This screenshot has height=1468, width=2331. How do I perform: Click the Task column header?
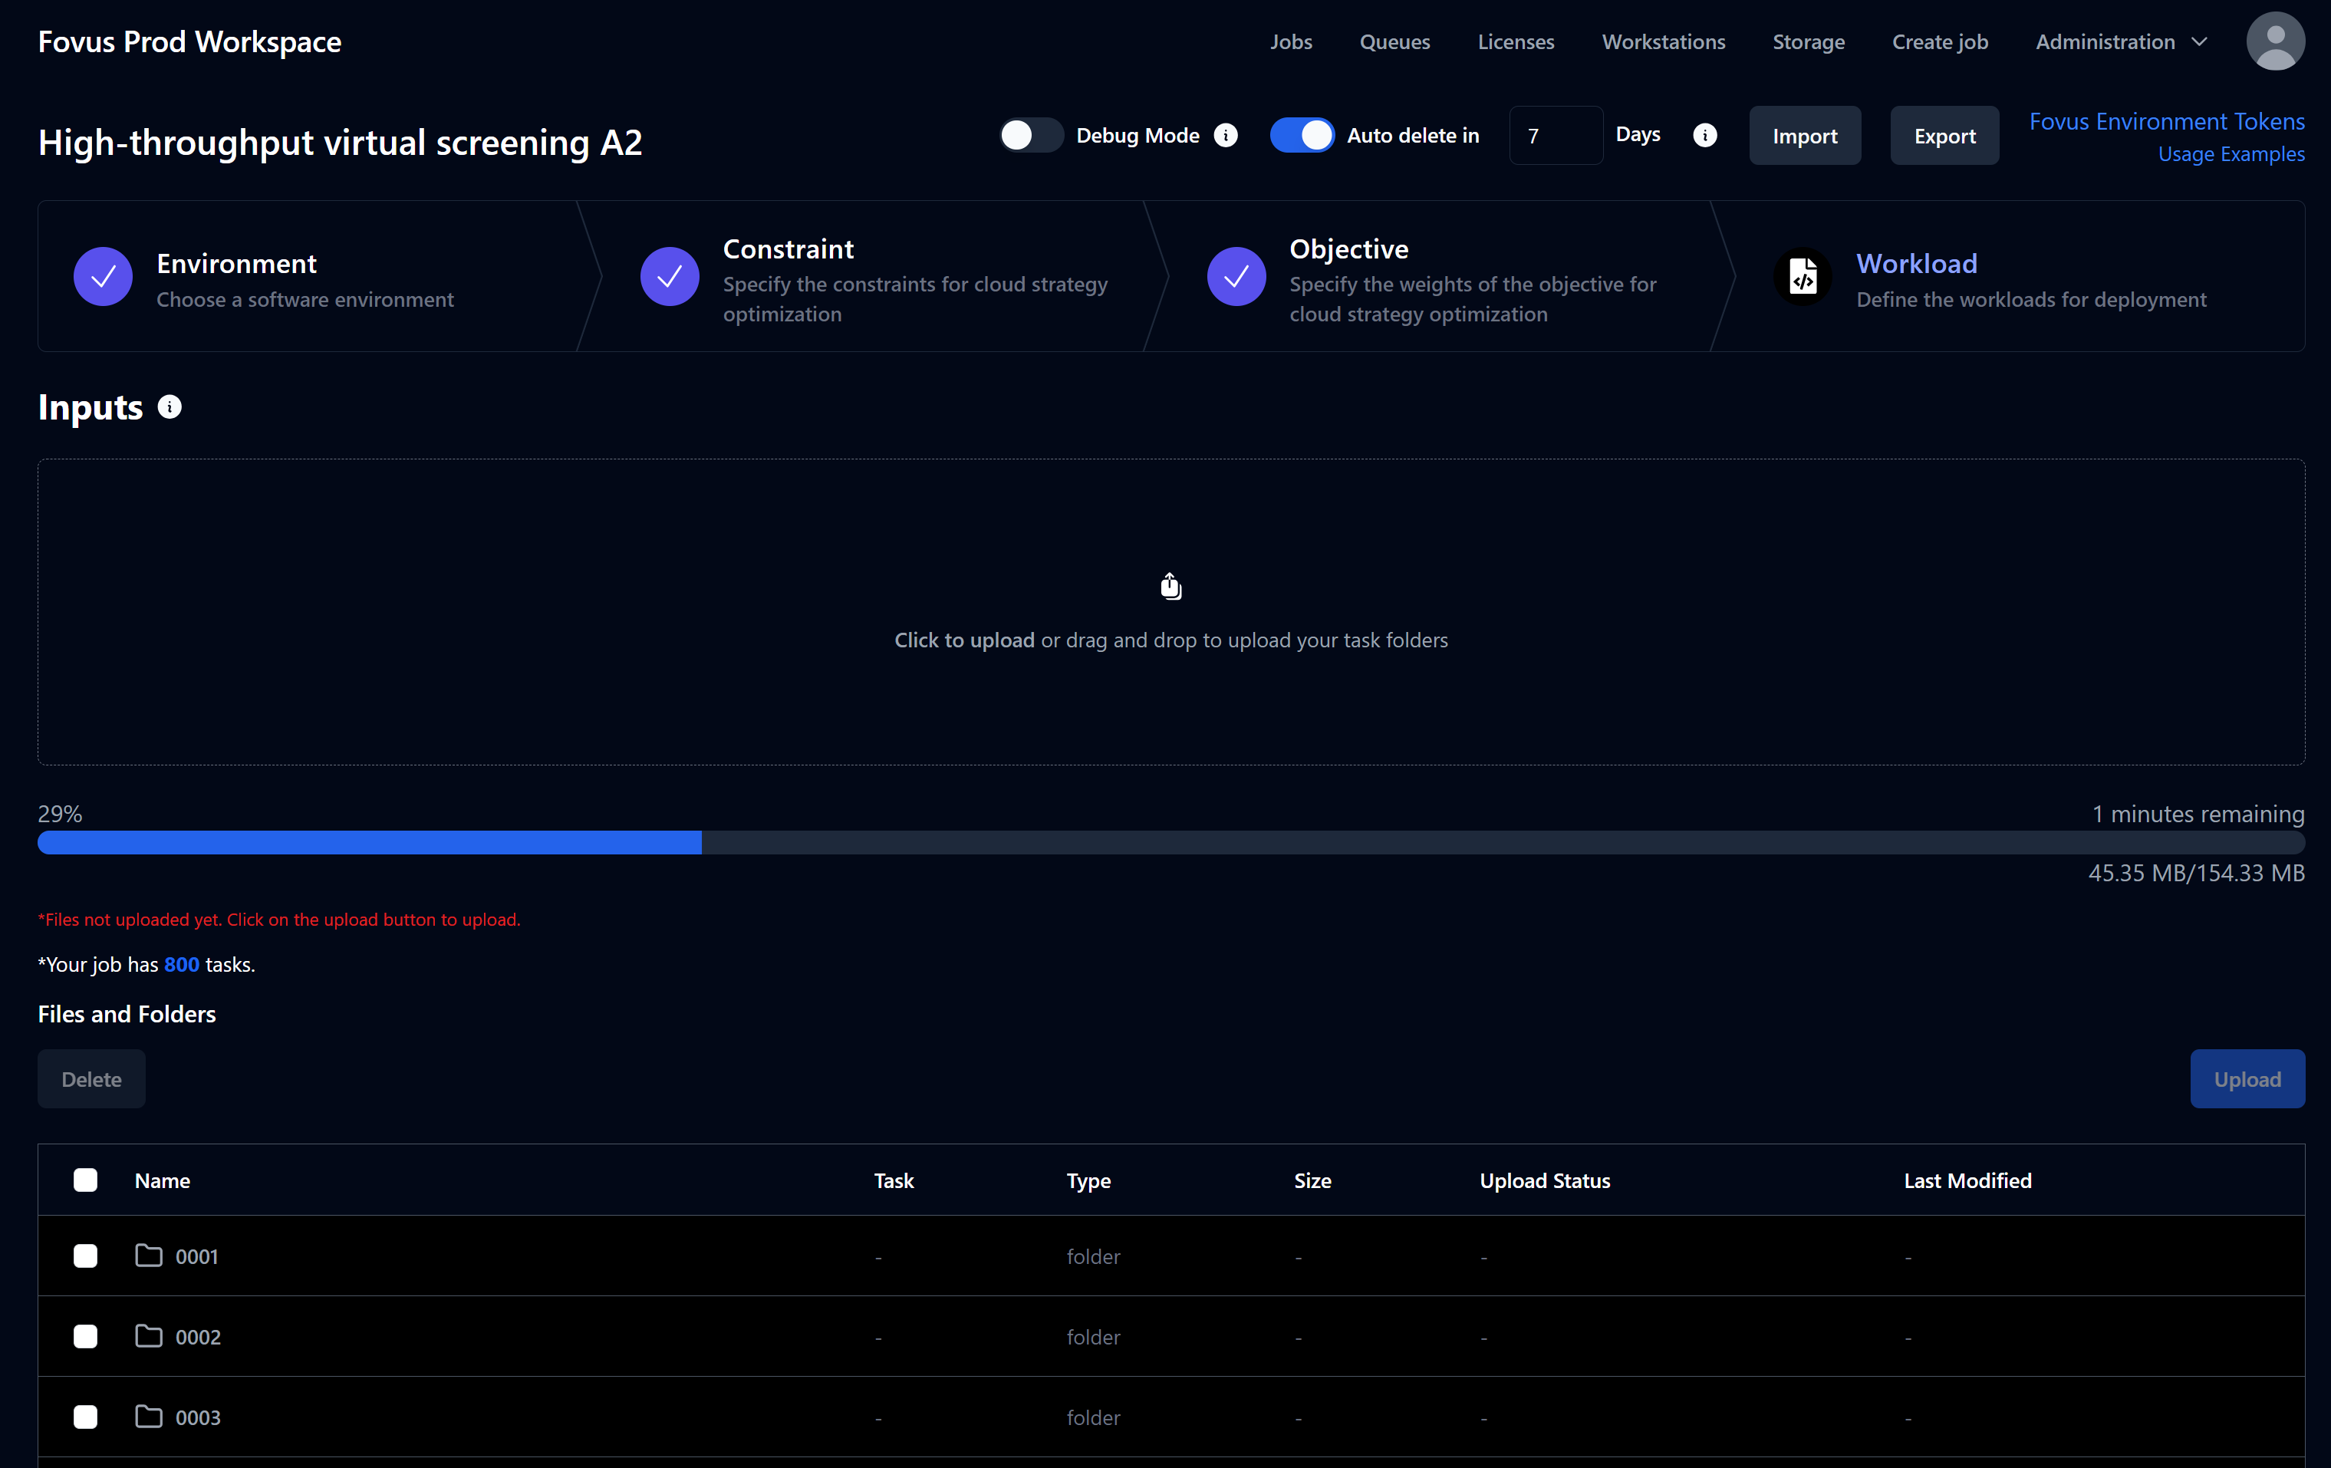[893, 1180]
